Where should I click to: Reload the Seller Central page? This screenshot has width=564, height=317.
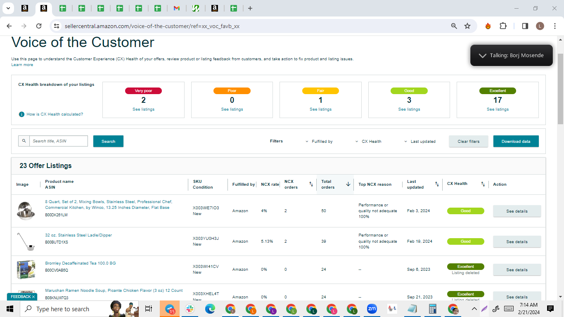39,26
